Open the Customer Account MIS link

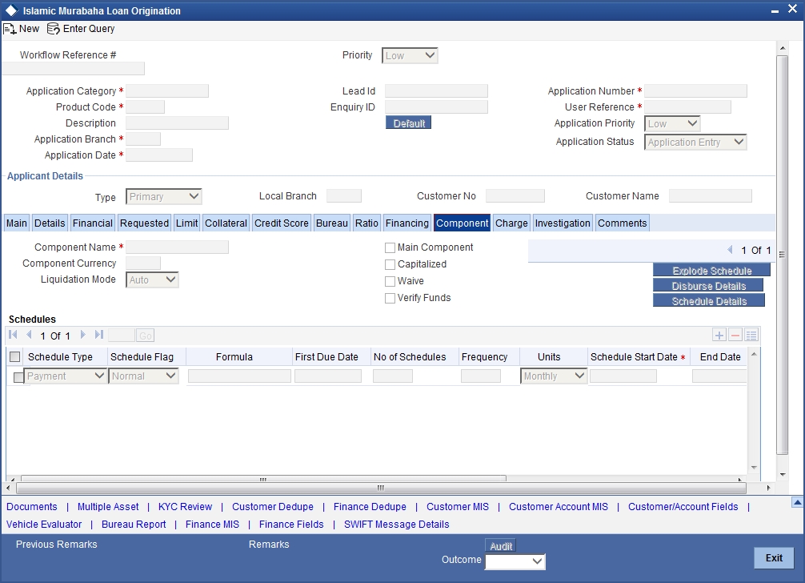558,506
